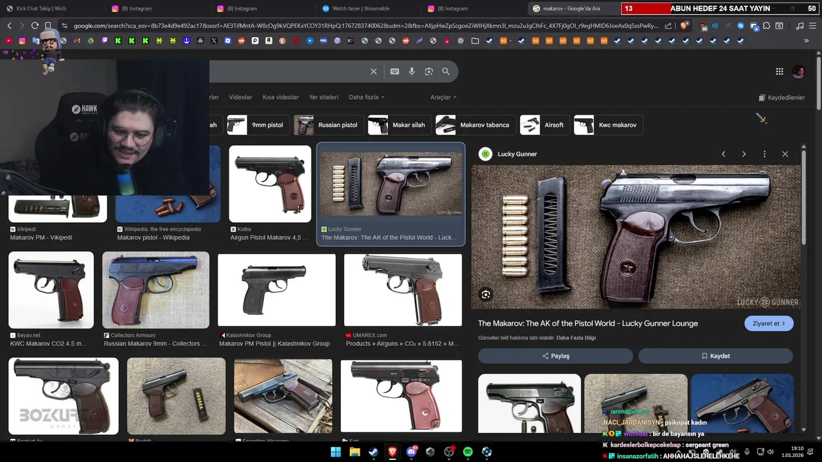
Task: Switch to 'Watch taner | Streamable' browser tab
Action: [x=367, y=8]
